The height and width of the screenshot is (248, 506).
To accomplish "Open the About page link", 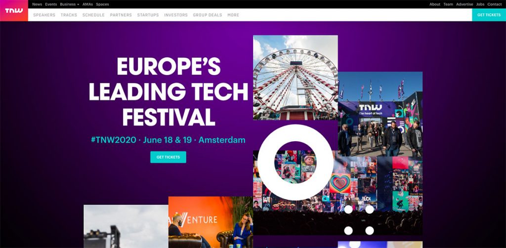I will [x=435, y=4].
